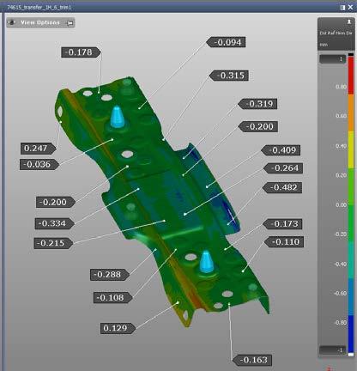Select the -0.108 deviation annotation
The image size is (357, 371).
(113, 298)
